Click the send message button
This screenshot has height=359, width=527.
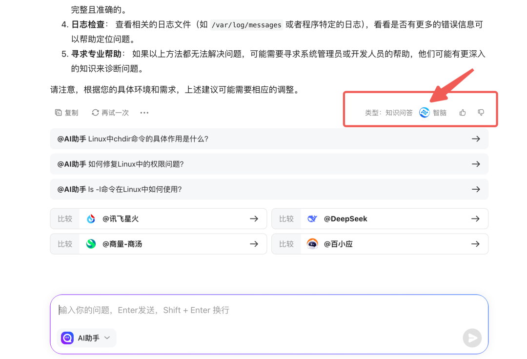click(x=472, y=338)
